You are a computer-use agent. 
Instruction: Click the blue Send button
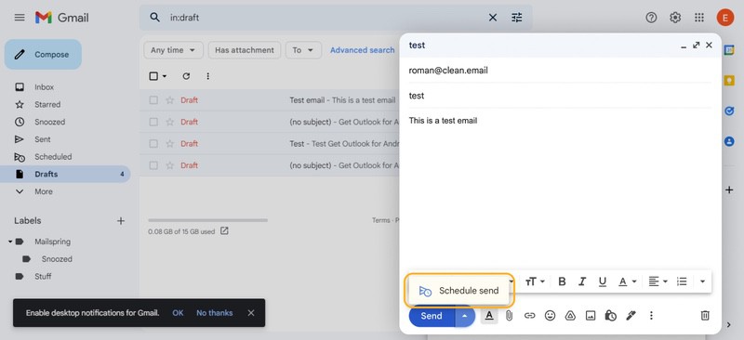point(432,316)
